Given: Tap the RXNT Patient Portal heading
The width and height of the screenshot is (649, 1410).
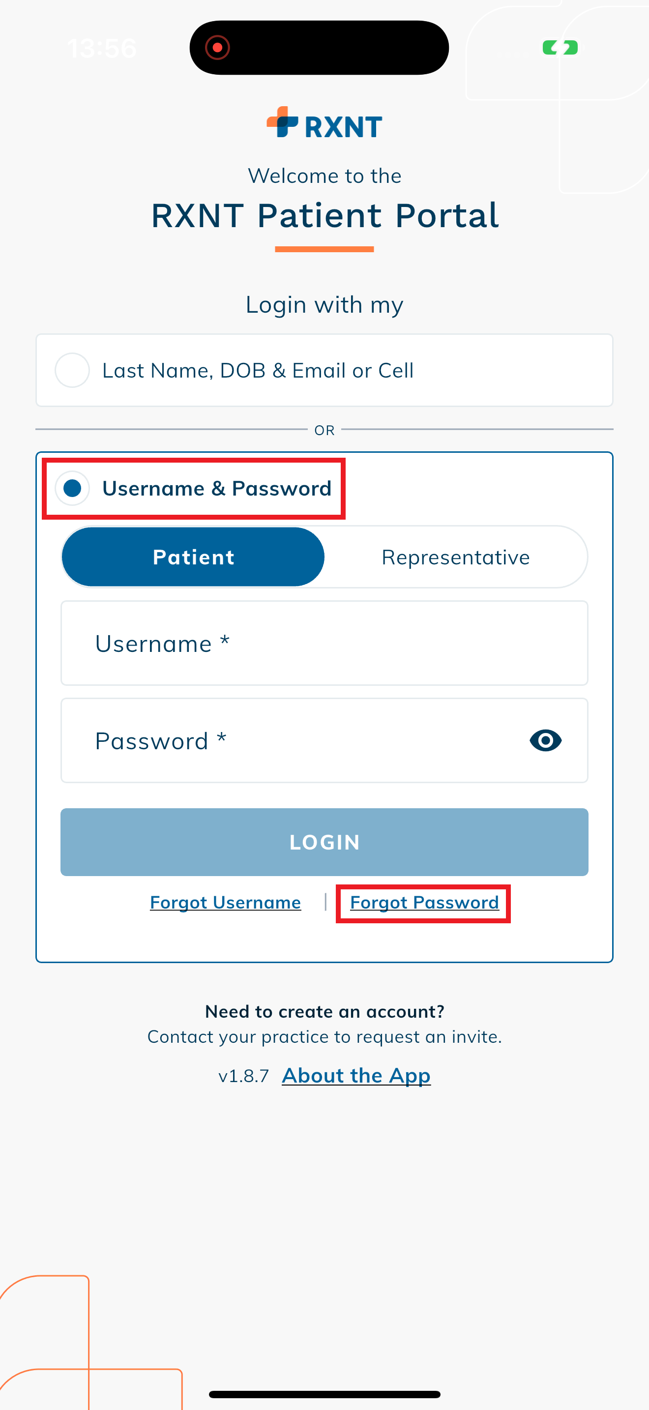Looking at the screenshot, I should pos(324,215).
